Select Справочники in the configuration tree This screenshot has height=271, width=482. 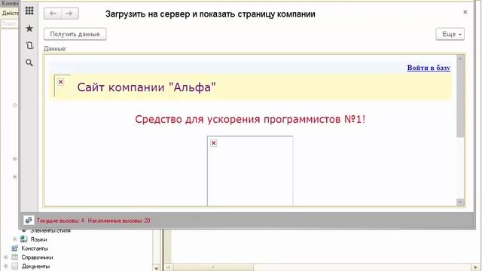coord(37,257)
